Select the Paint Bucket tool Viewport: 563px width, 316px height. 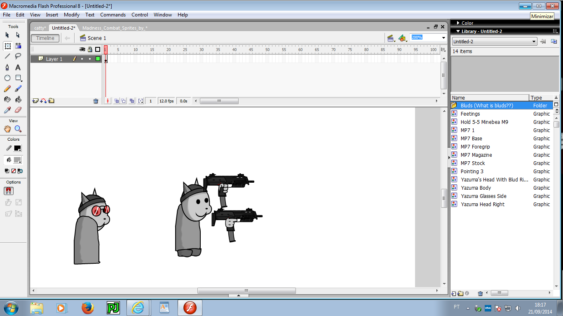click(x=18, y=99)
